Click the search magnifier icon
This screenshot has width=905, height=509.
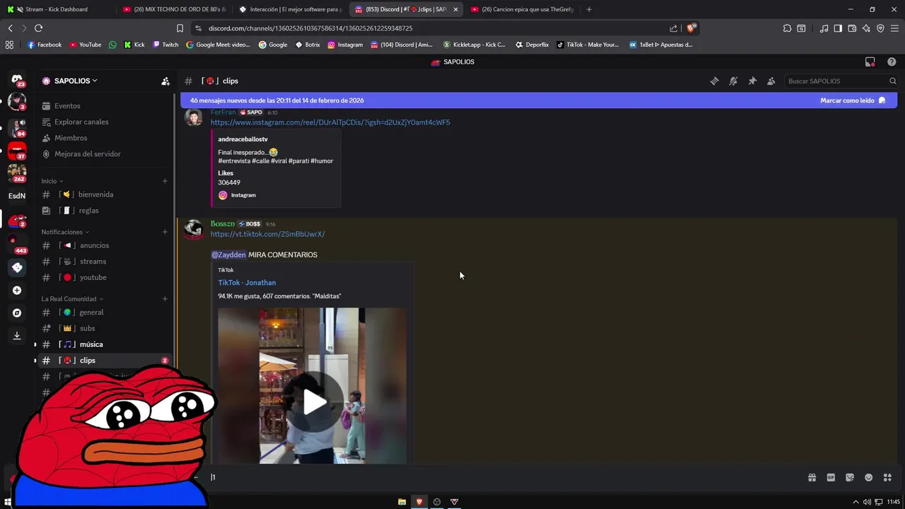(892, 81)
